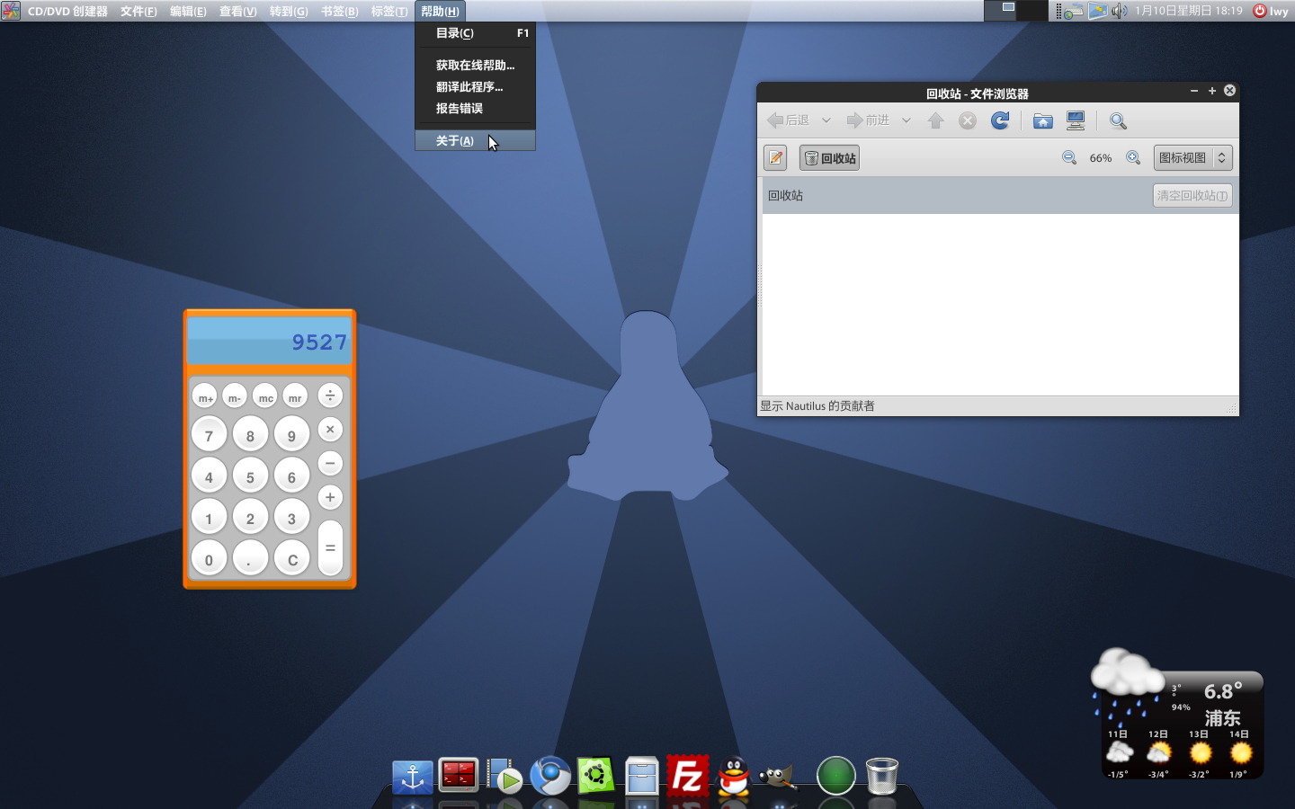Click the green round icon in dock
This screenshot has height=809, width=1295.
tap(835, 776)
